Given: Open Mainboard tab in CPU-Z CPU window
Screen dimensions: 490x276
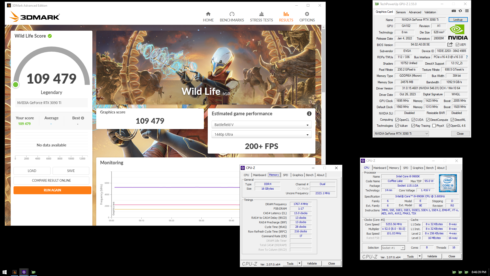Looking at the screenshot, I should coord(380,168).
